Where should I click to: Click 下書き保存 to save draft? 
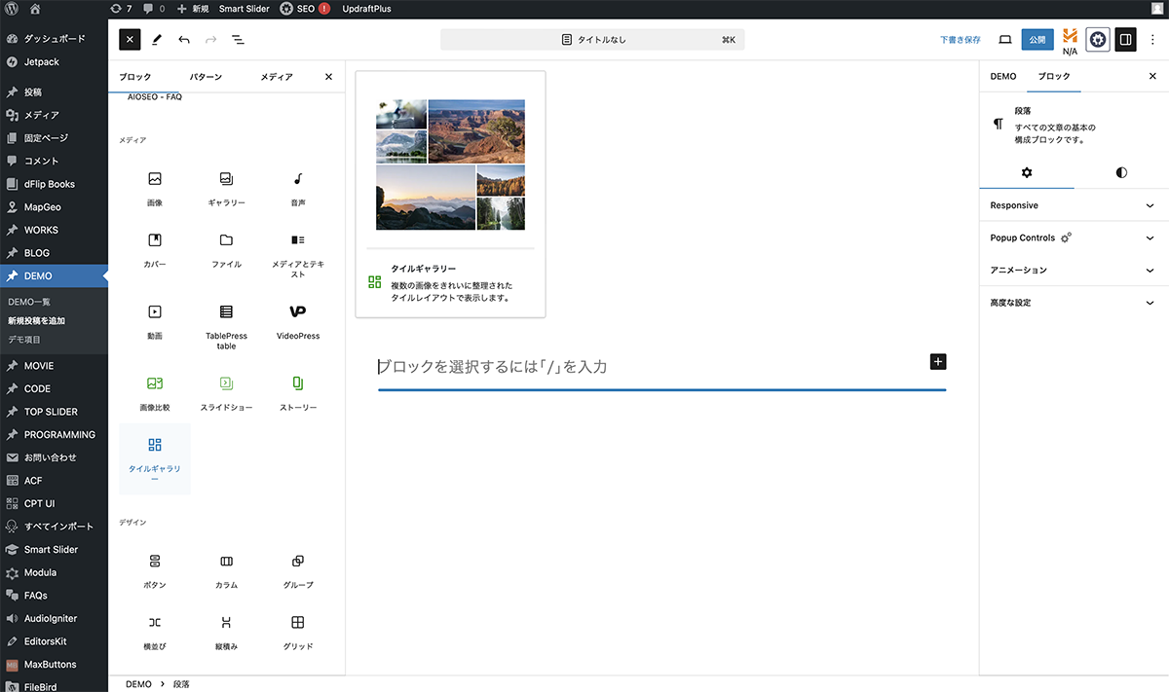click(960, 40)
